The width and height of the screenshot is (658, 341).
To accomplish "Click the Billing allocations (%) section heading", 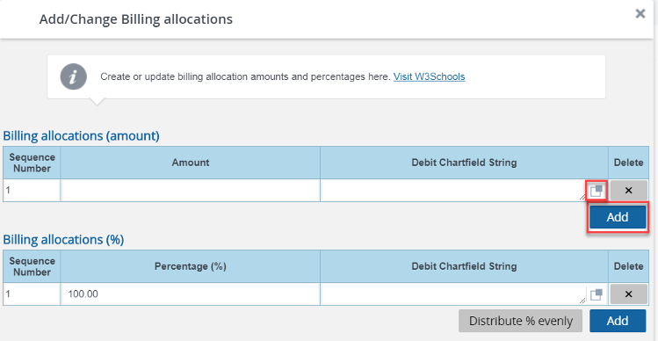I will point(63,239).
